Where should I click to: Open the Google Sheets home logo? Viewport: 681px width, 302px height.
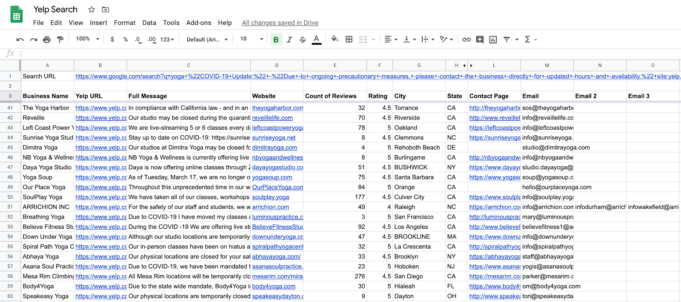coord(16,14)
